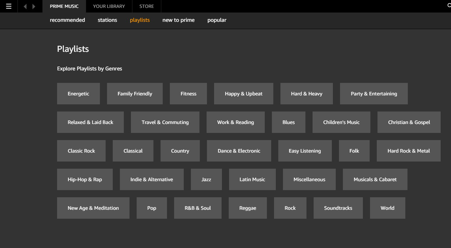Open the Fitness genre playlists
Viewport: 451px width, 248px height.
click(x=188, y=93)
